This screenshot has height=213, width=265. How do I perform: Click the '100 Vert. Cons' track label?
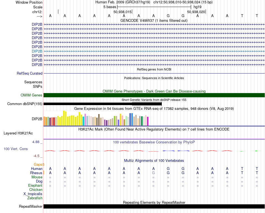coord(16,149)
